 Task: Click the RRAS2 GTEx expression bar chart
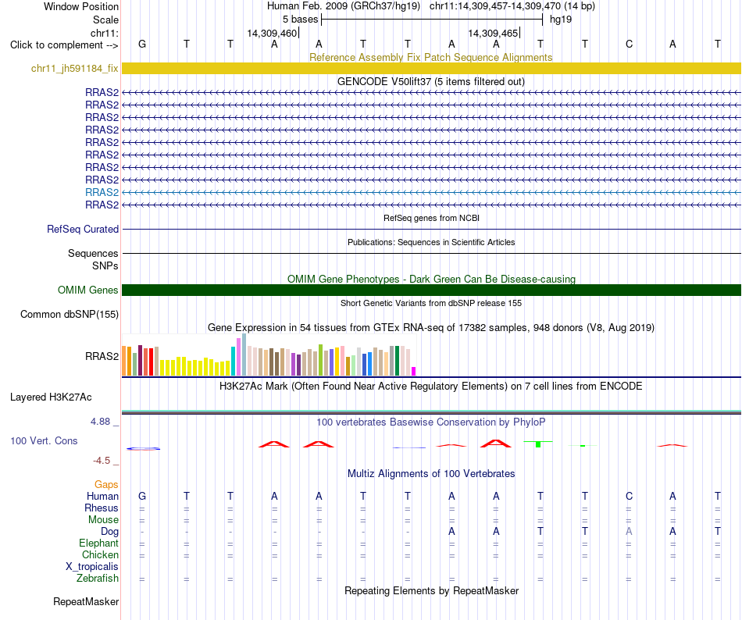click(269, 355)
